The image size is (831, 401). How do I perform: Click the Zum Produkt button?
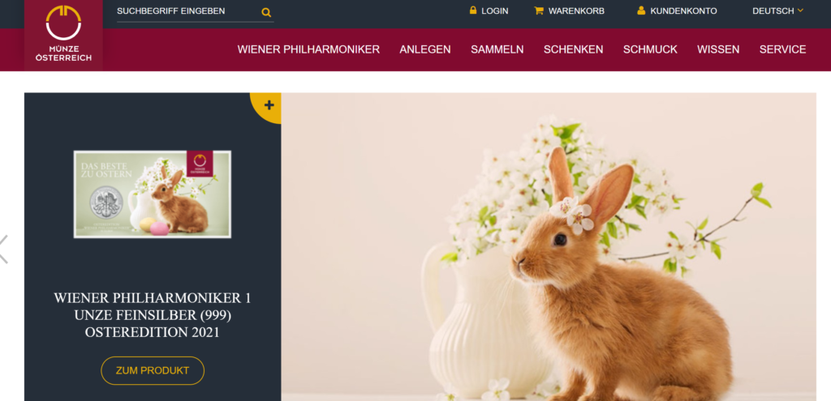pyautogui.click(x=153, y=371)
